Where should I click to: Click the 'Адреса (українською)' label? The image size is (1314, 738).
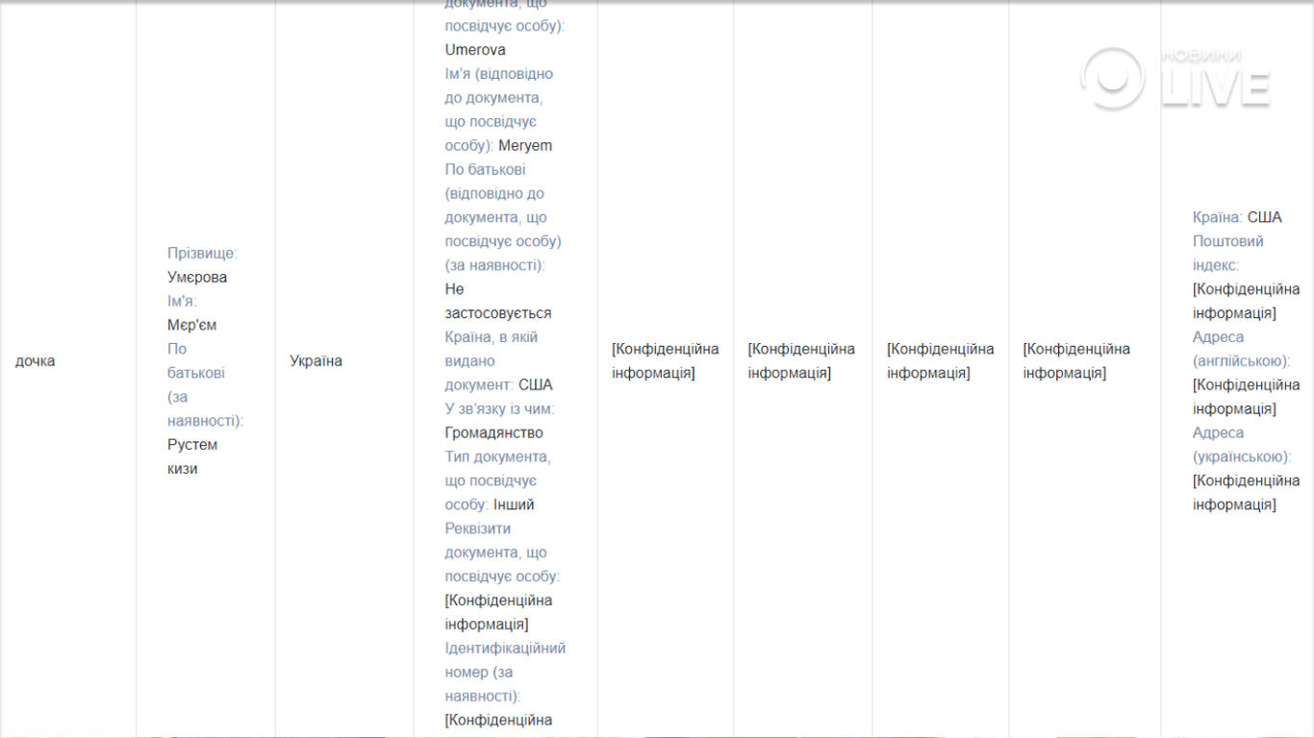(1241, 445)
